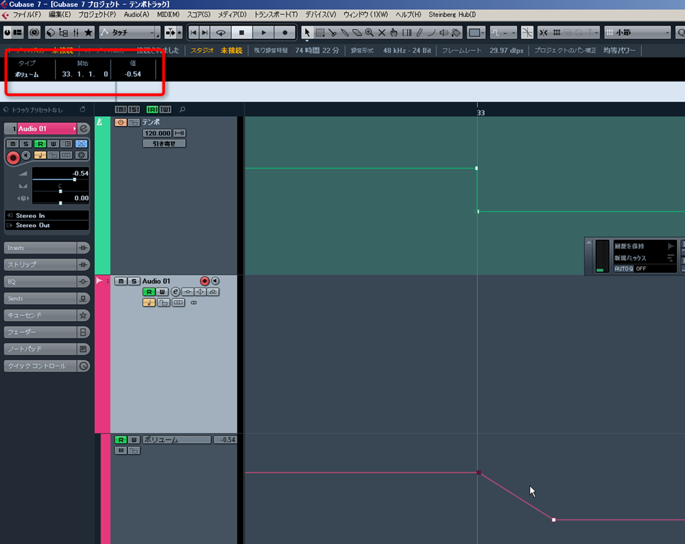Select the Zoom magnifier tool

[369, 33]
